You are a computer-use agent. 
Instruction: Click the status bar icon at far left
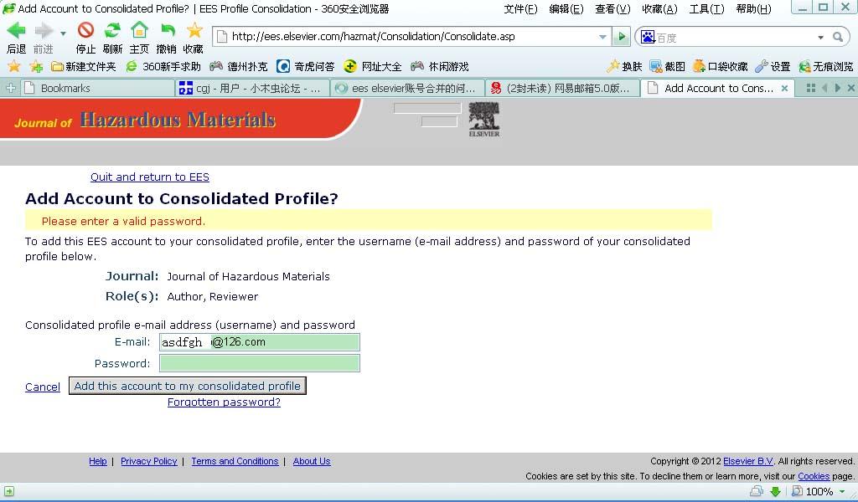point(9,491)
